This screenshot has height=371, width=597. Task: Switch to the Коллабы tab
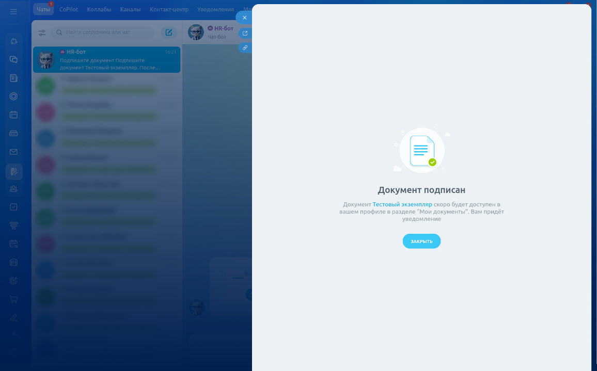point(99,9)
